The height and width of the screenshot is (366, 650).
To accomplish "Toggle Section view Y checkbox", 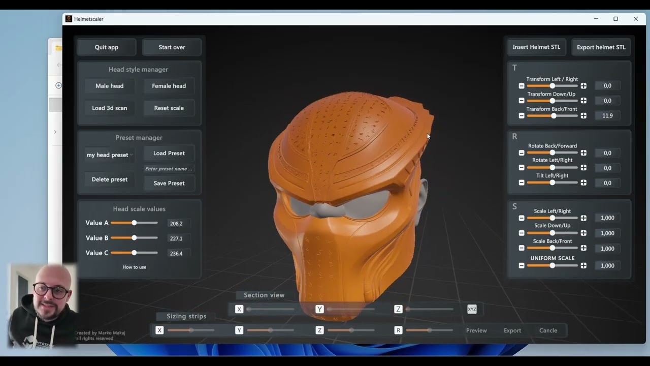I will (319, 309).
